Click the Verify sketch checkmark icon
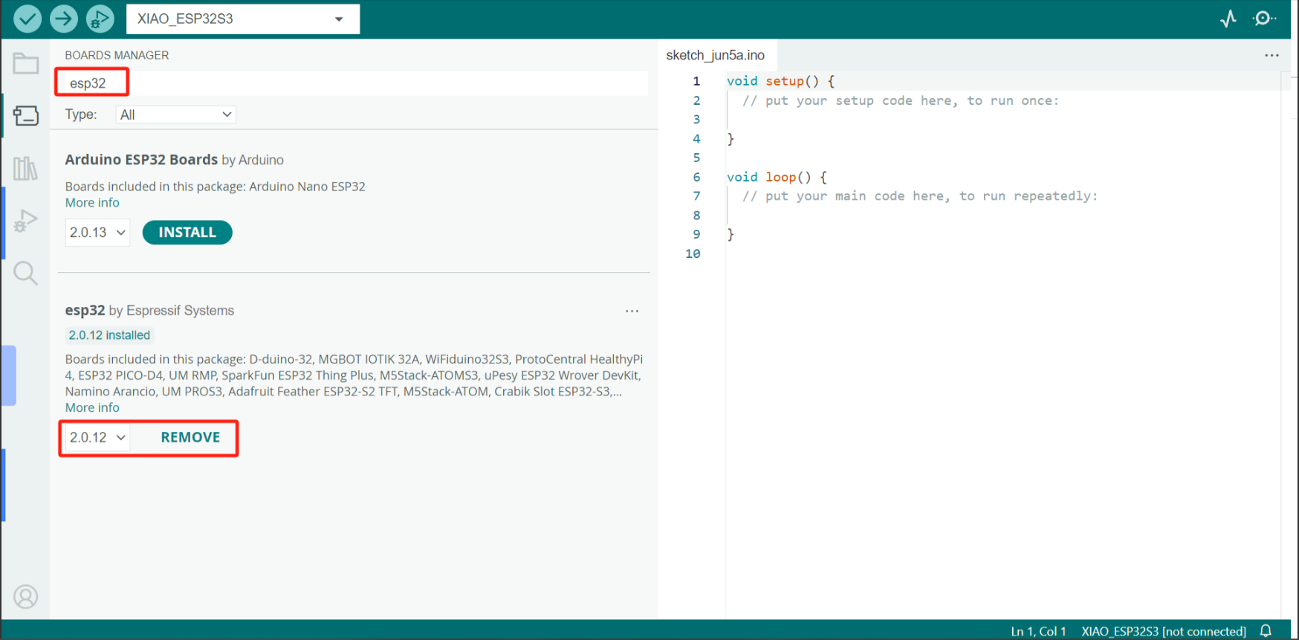 27,19
